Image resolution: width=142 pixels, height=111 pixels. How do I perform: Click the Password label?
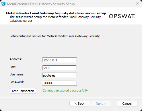pos(17,82)
